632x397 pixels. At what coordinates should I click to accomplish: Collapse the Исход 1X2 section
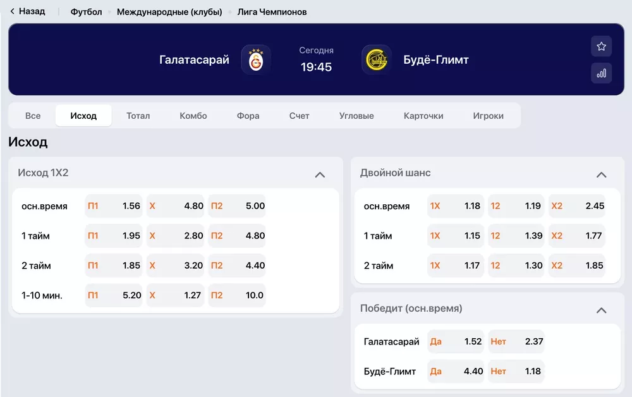click(x=320, y=174)
